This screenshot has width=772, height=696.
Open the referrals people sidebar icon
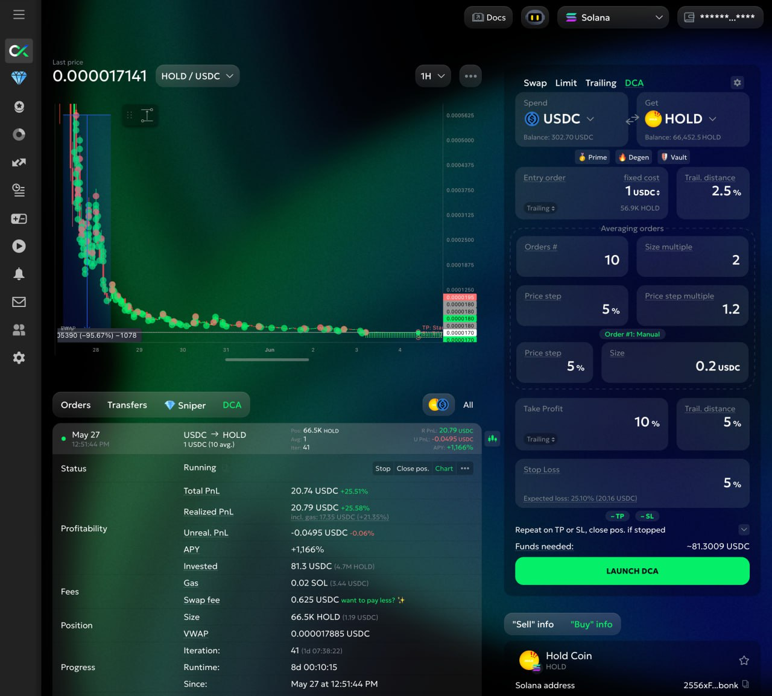click(x=19, y=330)
